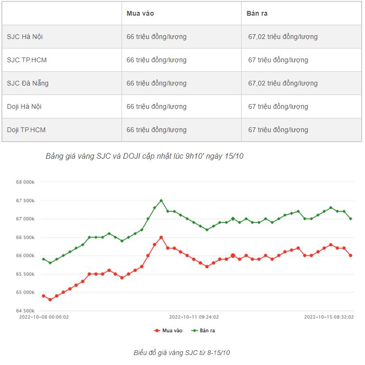Click the lowest point of the green line
This screenshot has width=365, height=365.
tap(50, 263)
